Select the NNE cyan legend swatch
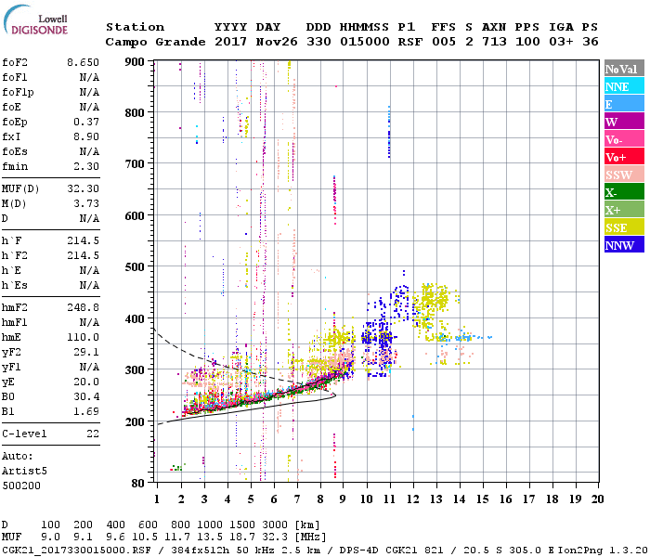This screenshot has width=650, height=557. [x=624, y=86]
